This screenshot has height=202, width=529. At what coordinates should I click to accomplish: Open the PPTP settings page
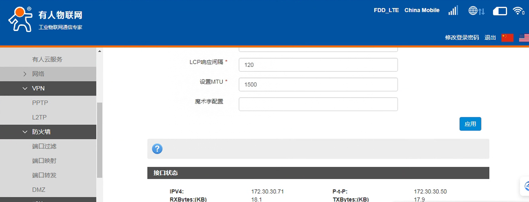pos(40,103)
